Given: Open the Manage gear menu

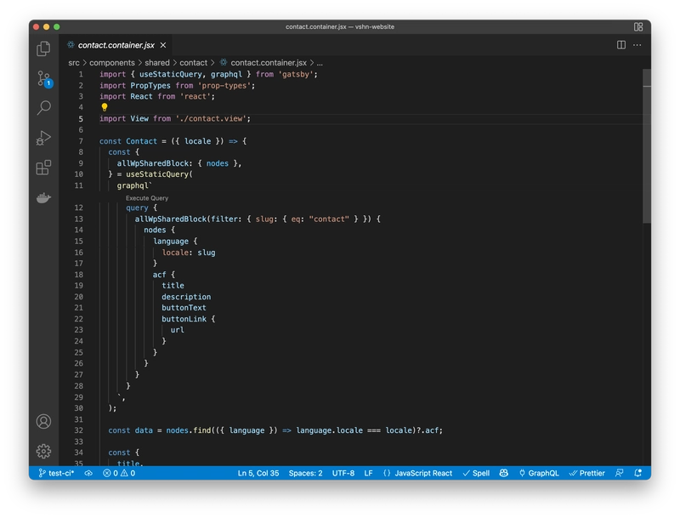Looking at the screenshot, I should [x=43, y=451].
